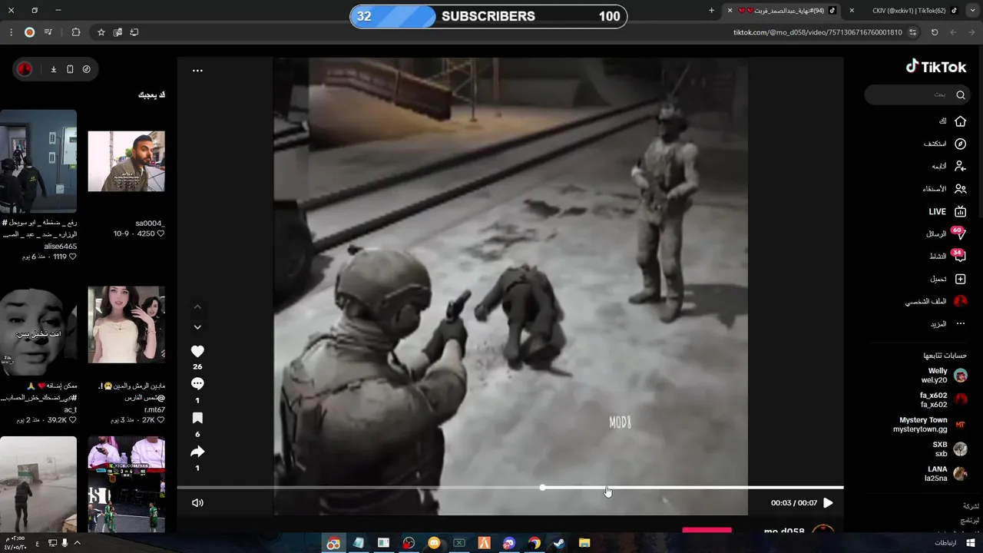Open a new browser tab
This screenshot has height=553, width=983.
click(x=711, y=11)
